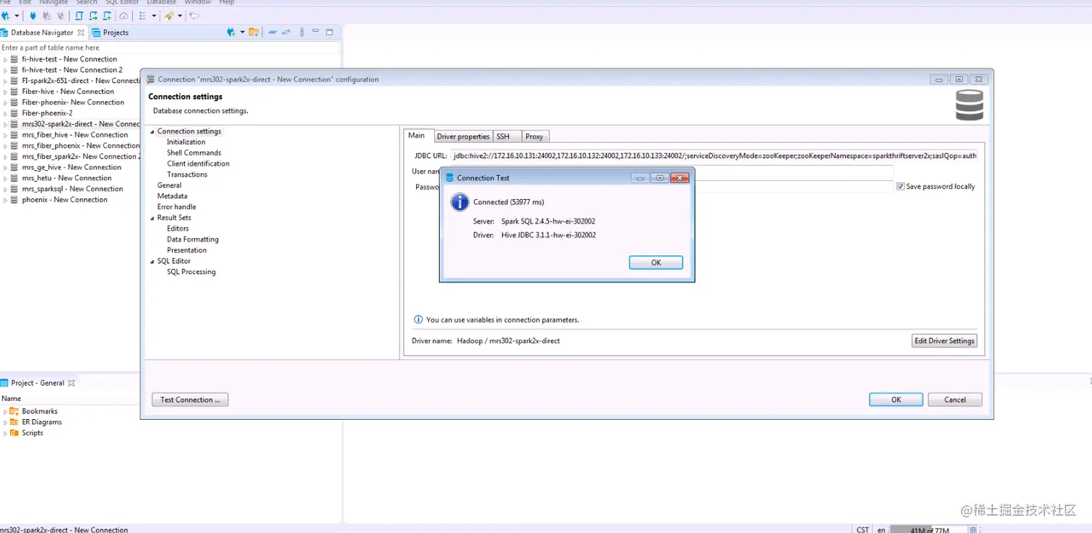Image resolution: width=1092 pixels, height=533 pixels.
Task: Maximize the Database Navigator panel
Action: [x=329, y=32]
